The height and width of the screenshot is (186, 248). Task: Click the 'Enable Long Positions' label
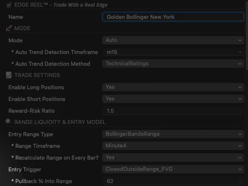tap(36, 87)
